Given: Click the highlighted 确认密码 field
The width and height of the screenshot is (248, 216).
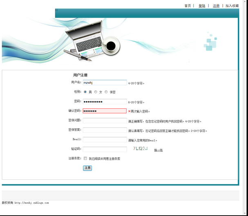Looking at the screenshot, I should 105,111.
